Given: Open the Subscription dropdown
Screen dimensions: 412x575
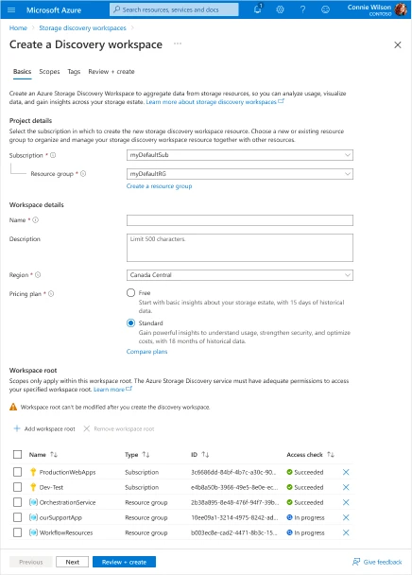Looking at the screenshot, I should 240,155.
